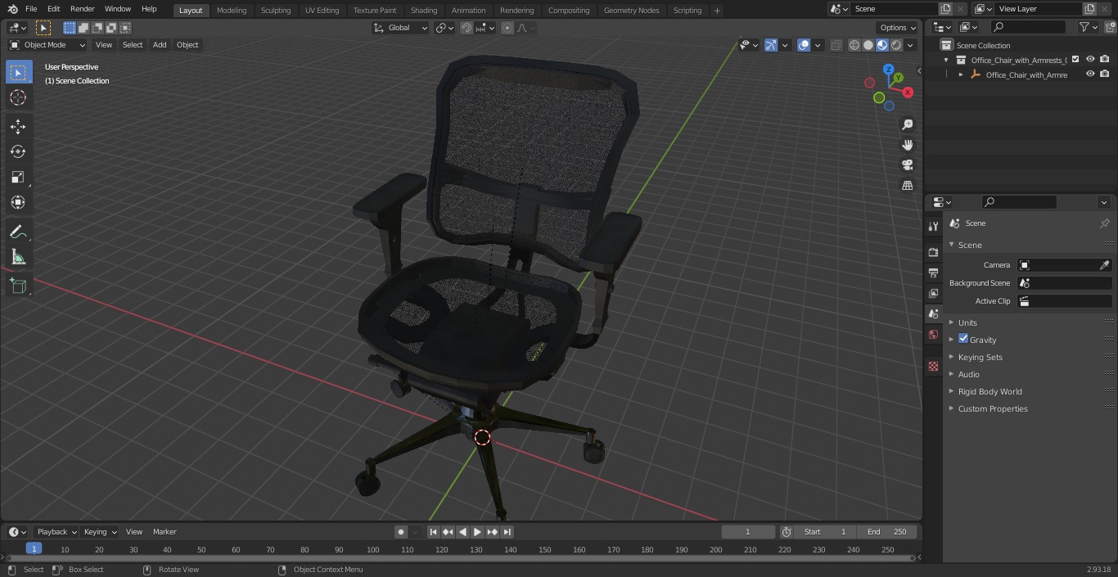Jump to the timeline end frame
The image size is (1118, 577).
point(507,532)
